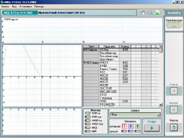184x138 pixels.
Task: Click the table scrollbar down arrow
Action: coord(161,105)
